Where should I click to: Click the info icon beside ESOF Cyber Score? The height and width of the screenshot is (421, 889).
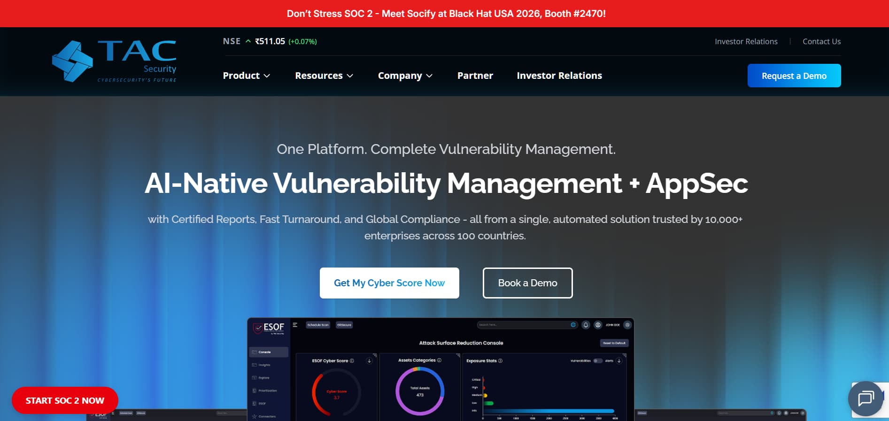[352, 361]
